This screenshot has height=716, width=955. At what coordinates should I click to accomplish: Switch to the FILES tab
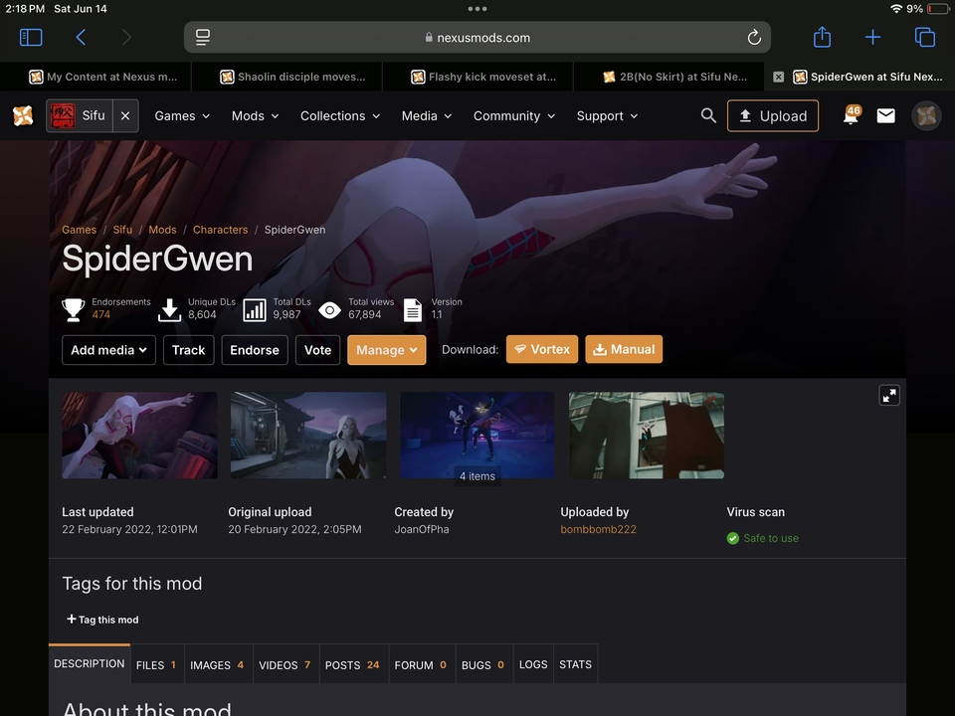156,664
